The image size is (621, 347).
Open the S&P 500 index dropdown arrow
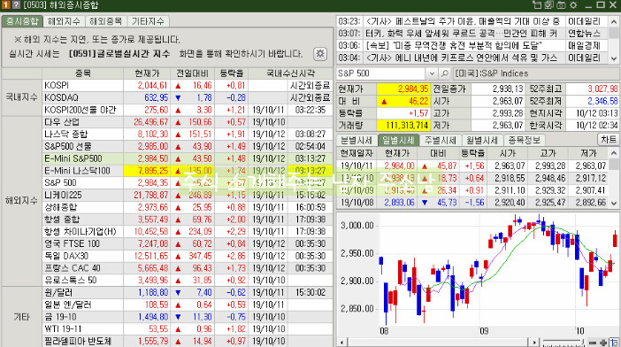point(432,73)
